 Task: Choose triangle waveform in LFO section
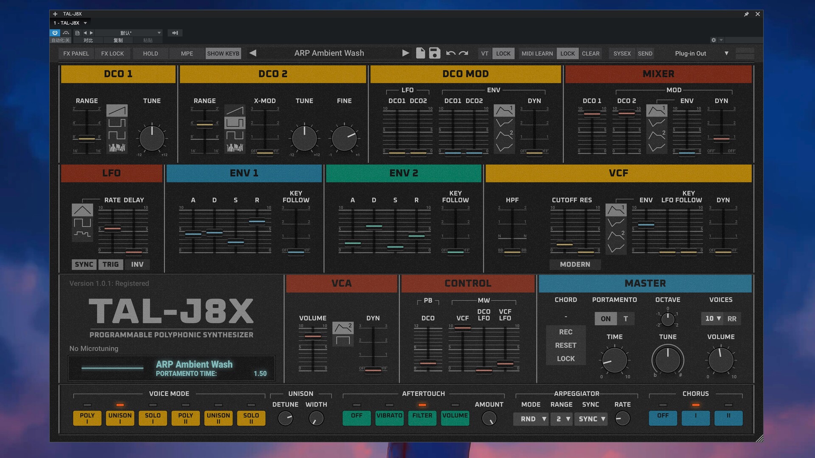click(x=82, y=210)
